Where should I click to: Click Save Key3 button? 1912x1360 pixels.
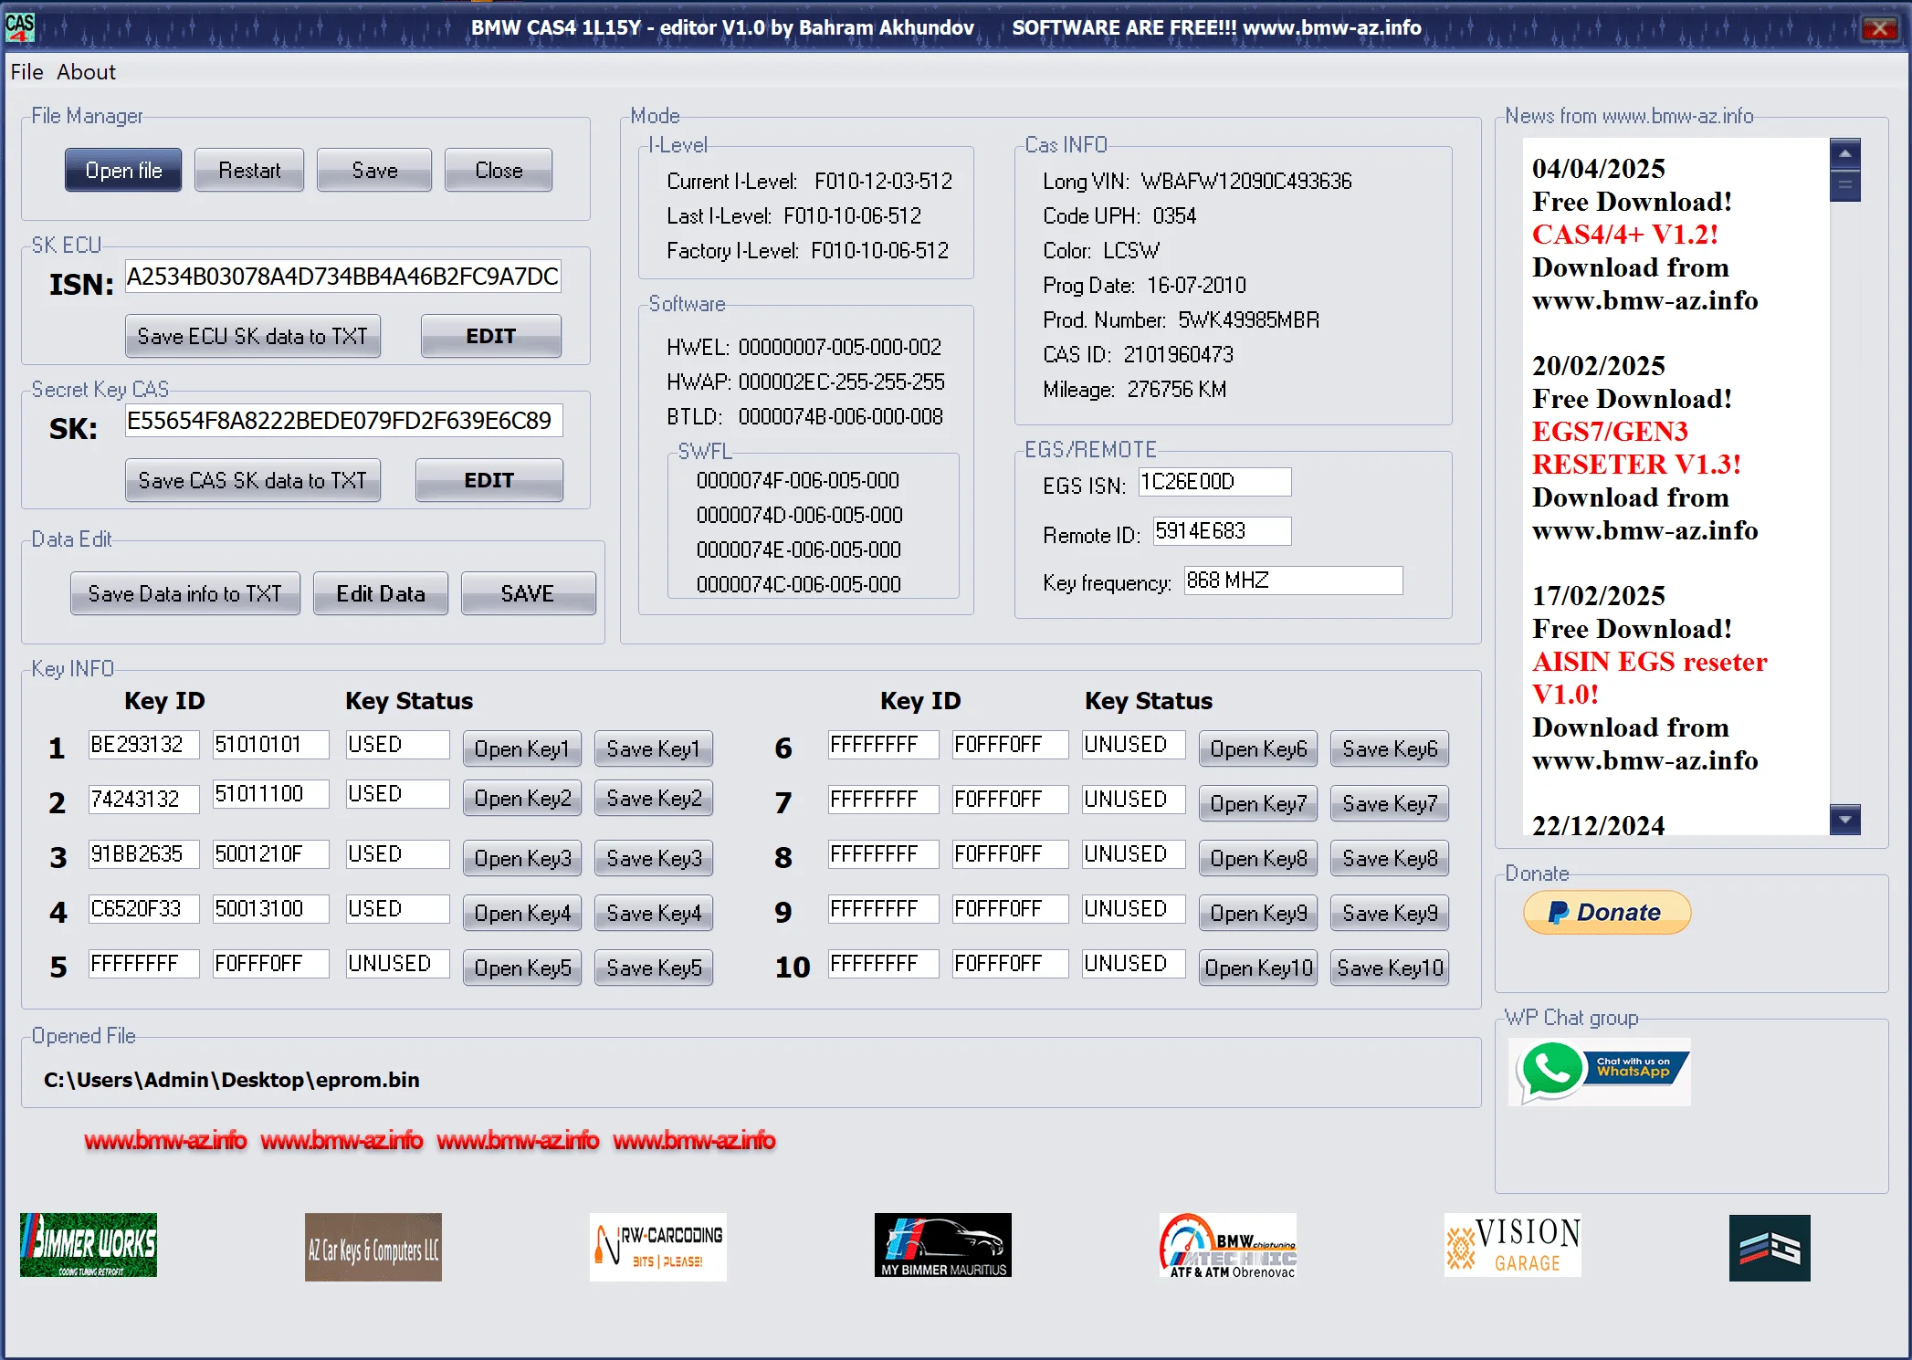(654, 858)
